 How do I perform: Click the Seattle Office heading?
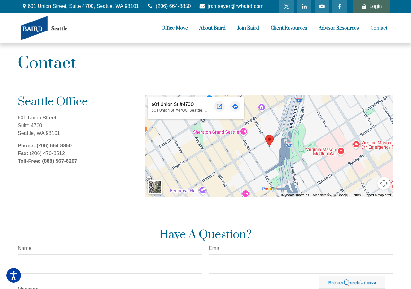click(x=53, y=102)
